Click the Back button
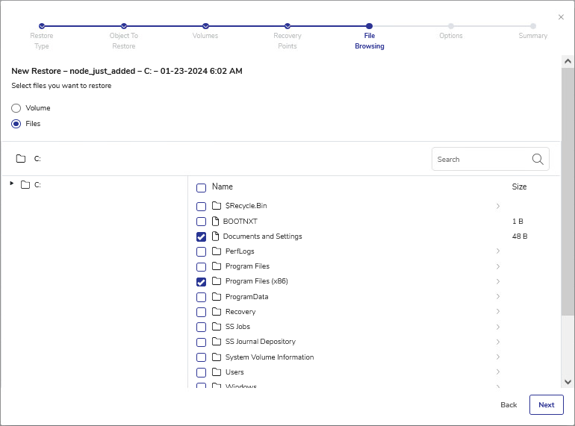 pyautogui.click(x=509, y=405)
